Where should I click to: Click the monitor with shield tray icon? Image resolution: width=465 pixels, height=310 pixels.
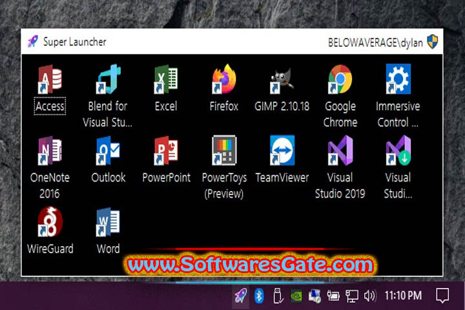coord(315,296)
